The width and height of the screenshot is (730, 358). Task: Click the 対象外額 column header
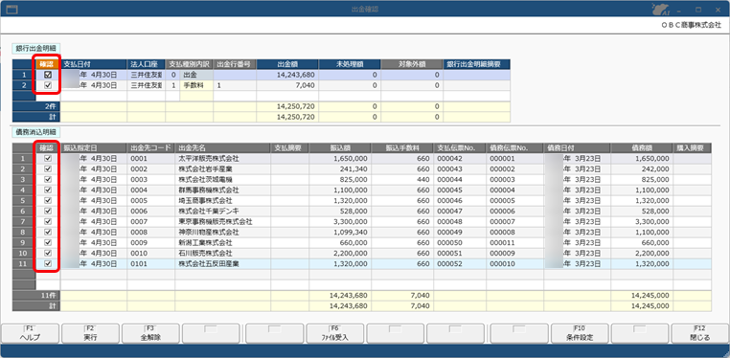point(412,64)
